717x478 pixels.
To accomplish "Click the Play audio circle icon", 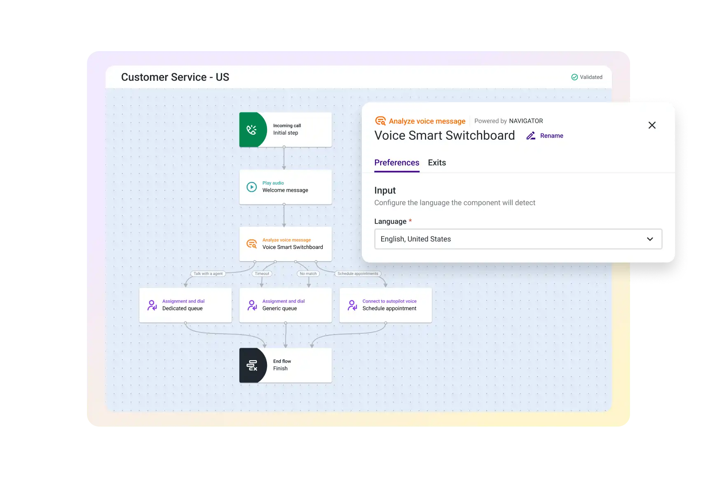I will (x=251, y=187).
